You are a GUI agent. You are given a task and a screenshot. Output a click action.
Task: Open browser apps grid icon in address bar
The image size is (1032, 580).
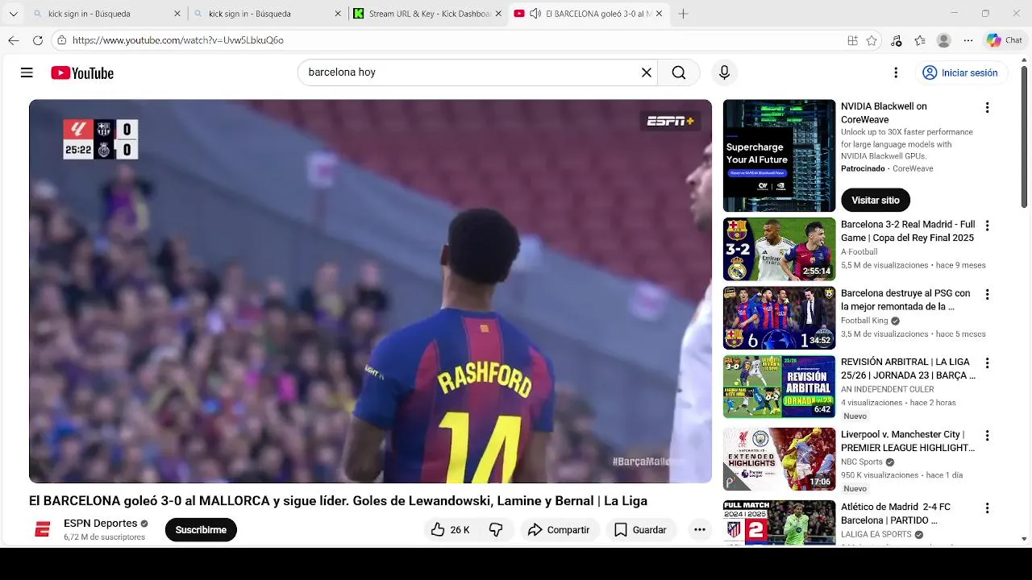tap(852, 40)
